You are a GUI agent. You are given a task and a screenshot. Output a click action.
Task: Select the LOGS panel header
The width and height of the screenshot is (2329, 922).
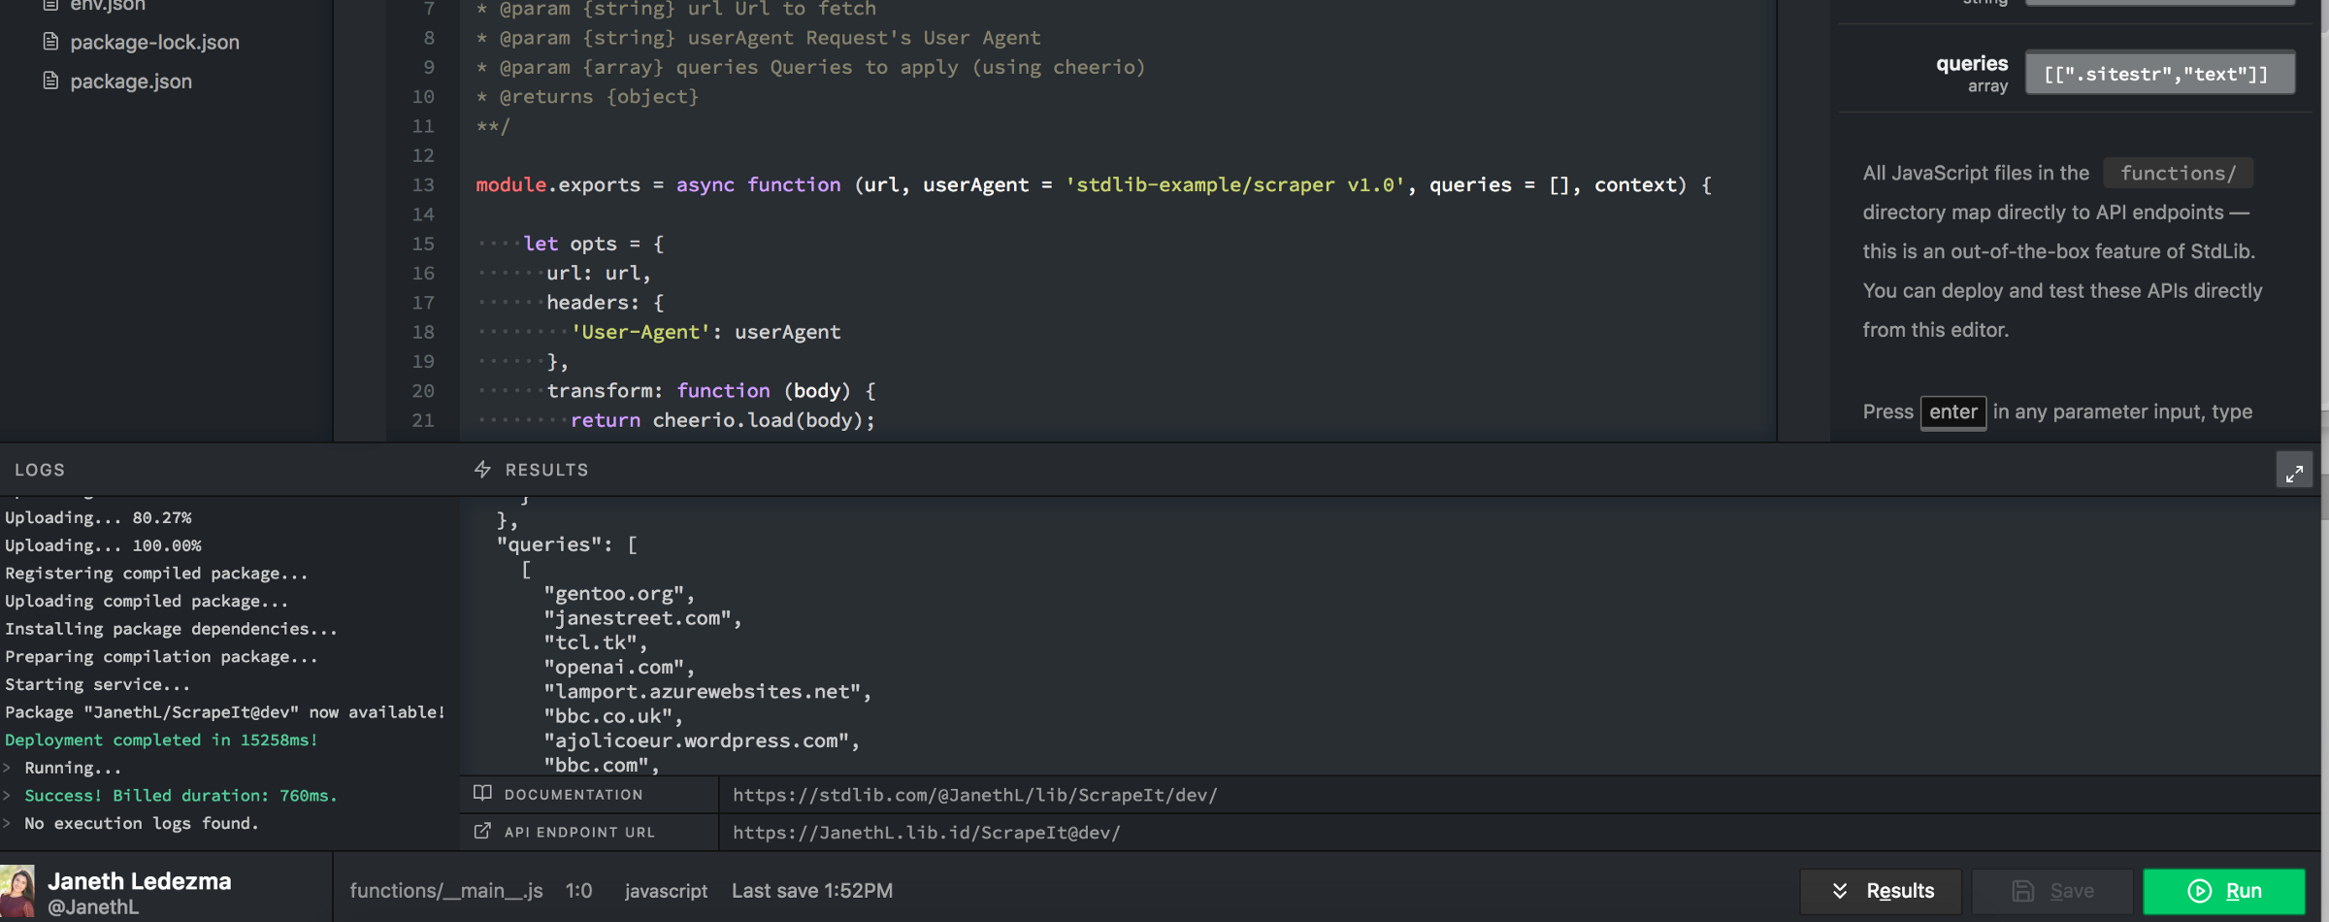(x=40, y=470)
